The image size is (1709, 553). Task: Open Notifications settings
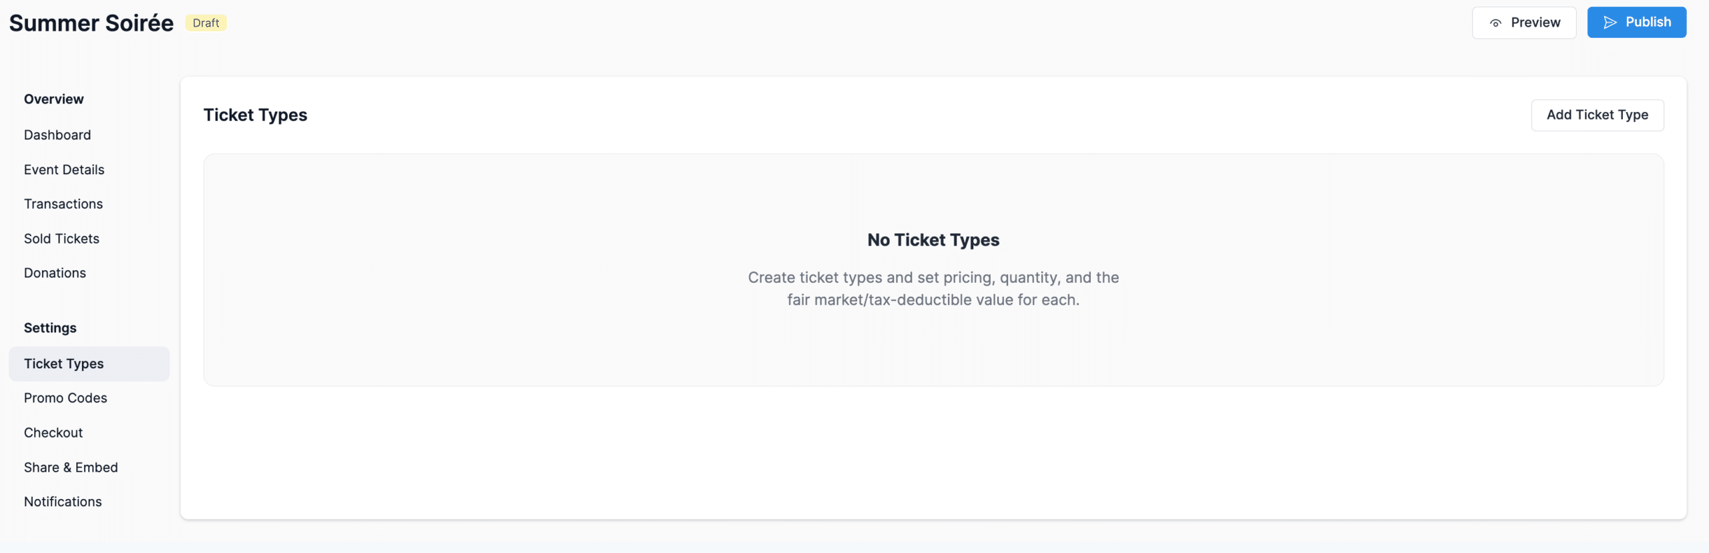(62, 501)
